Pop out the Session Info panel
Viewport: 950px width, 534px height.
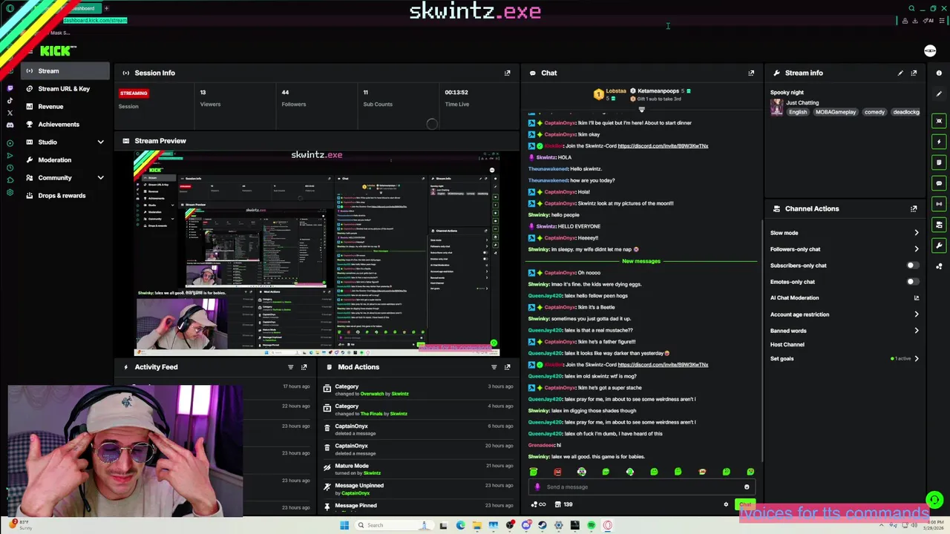pos(508,73)
